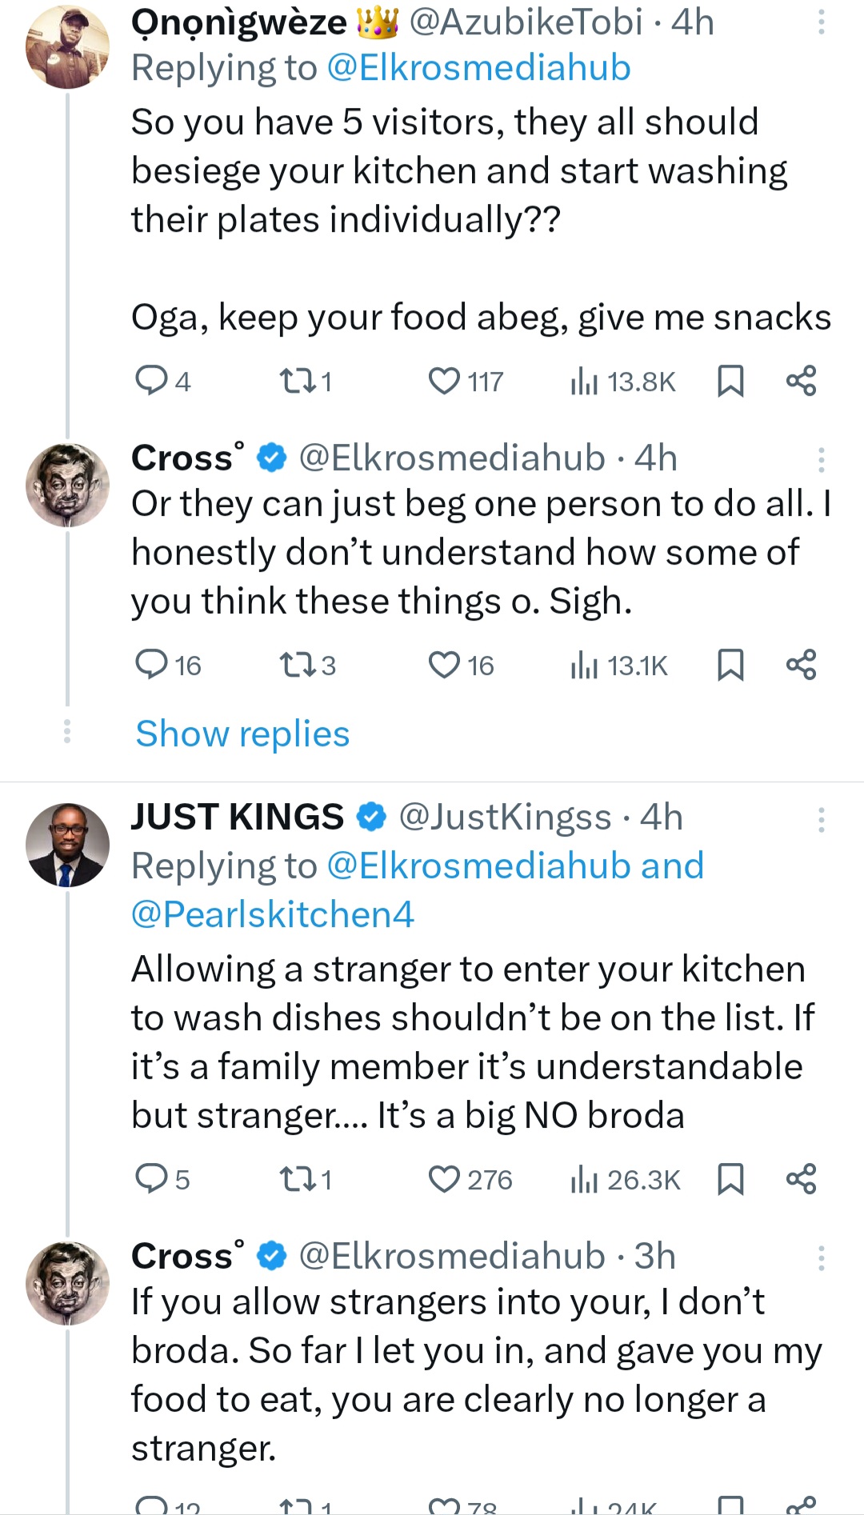Open more options on Cross's 4h reply

[x=821, y=460]
